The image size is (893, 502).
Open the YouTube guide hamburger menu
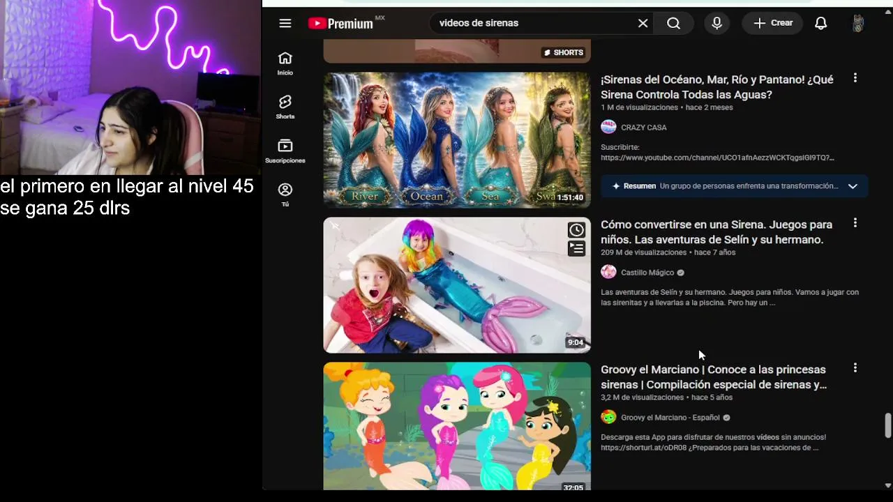point(285,23)
